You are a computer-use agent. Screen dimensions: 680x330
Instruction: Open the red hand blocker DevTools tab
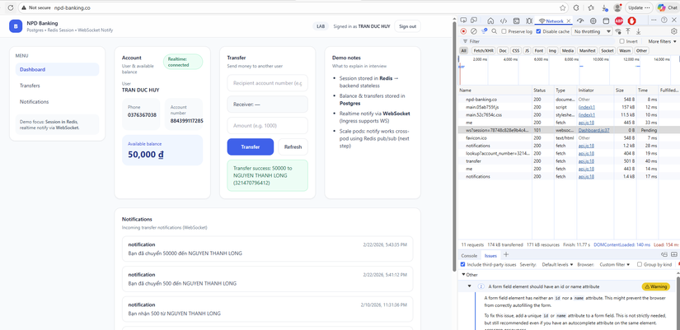click(632, 21)
